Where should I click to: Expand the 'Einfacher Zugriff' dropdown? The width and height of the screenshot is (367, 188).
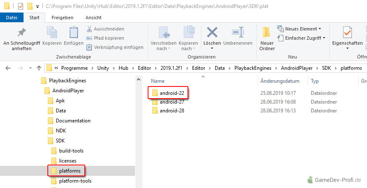point(301,38)
